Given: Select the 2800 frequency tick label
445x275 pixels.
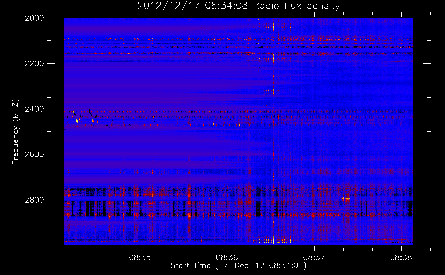Looking at the screenshot, I should [x=34, y=200].
